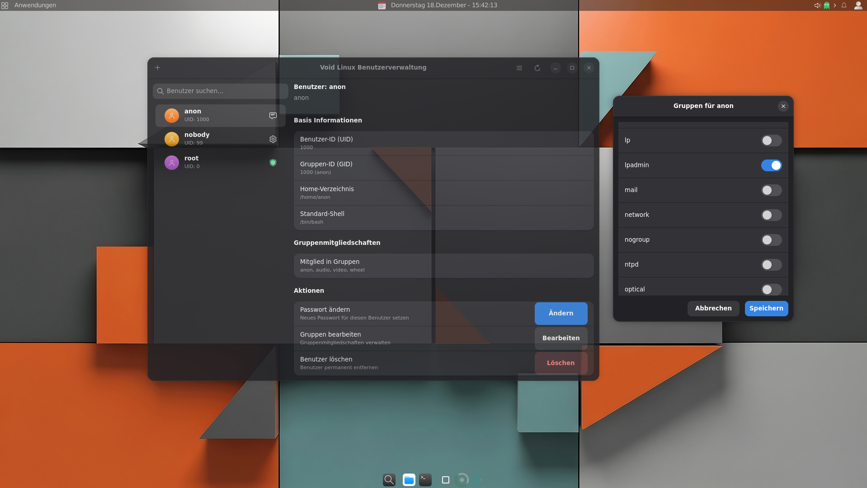The height and width of the screenshot is (488, 867).
Task: Click the gear icon beside nobody
Action: point(273,139)
